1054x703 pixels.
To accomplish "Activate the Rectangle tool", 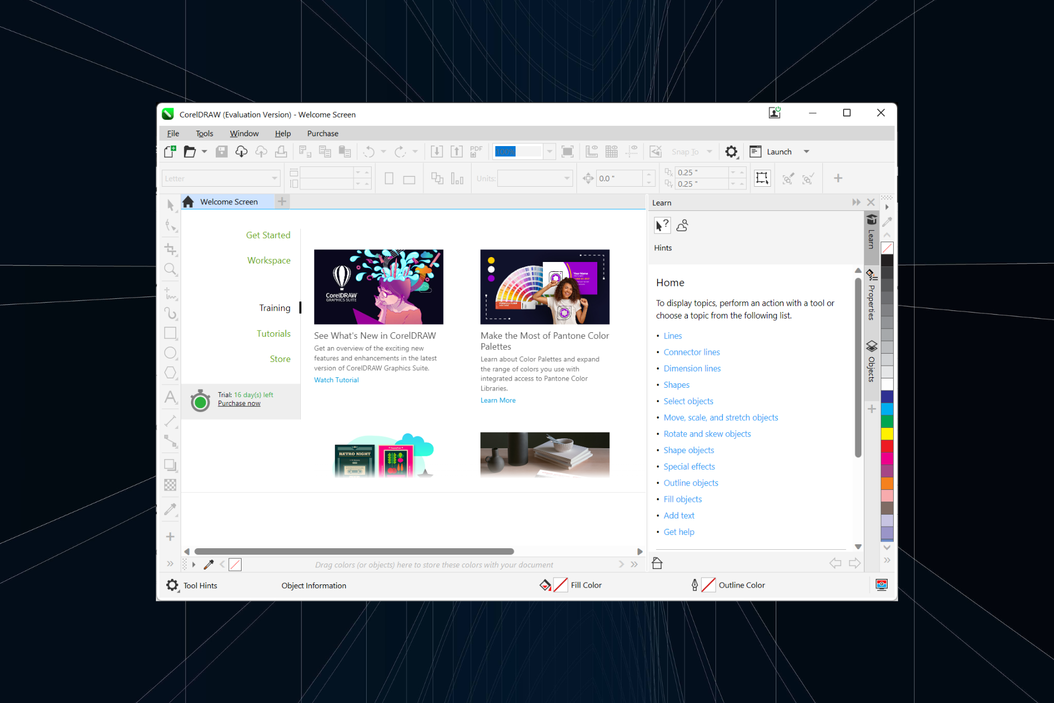I will [170, 333].
